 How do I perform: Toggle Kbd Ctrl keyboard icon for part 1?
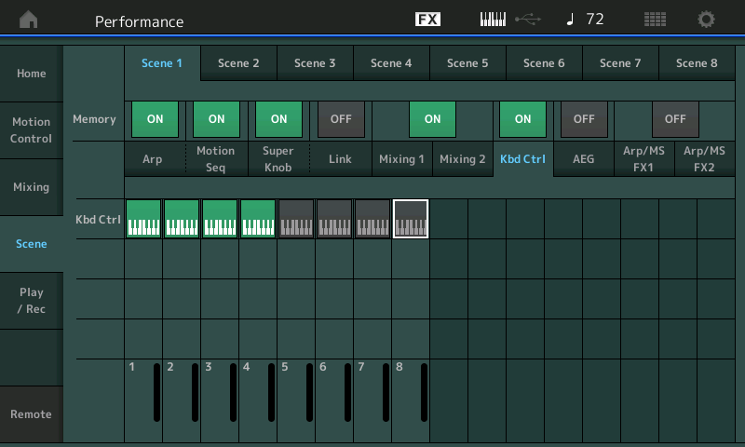tap(143, 219)
